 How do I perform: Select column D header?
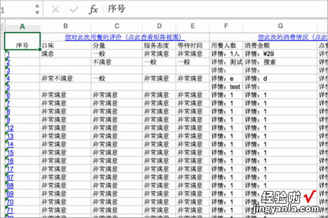(x=159, y=26)
